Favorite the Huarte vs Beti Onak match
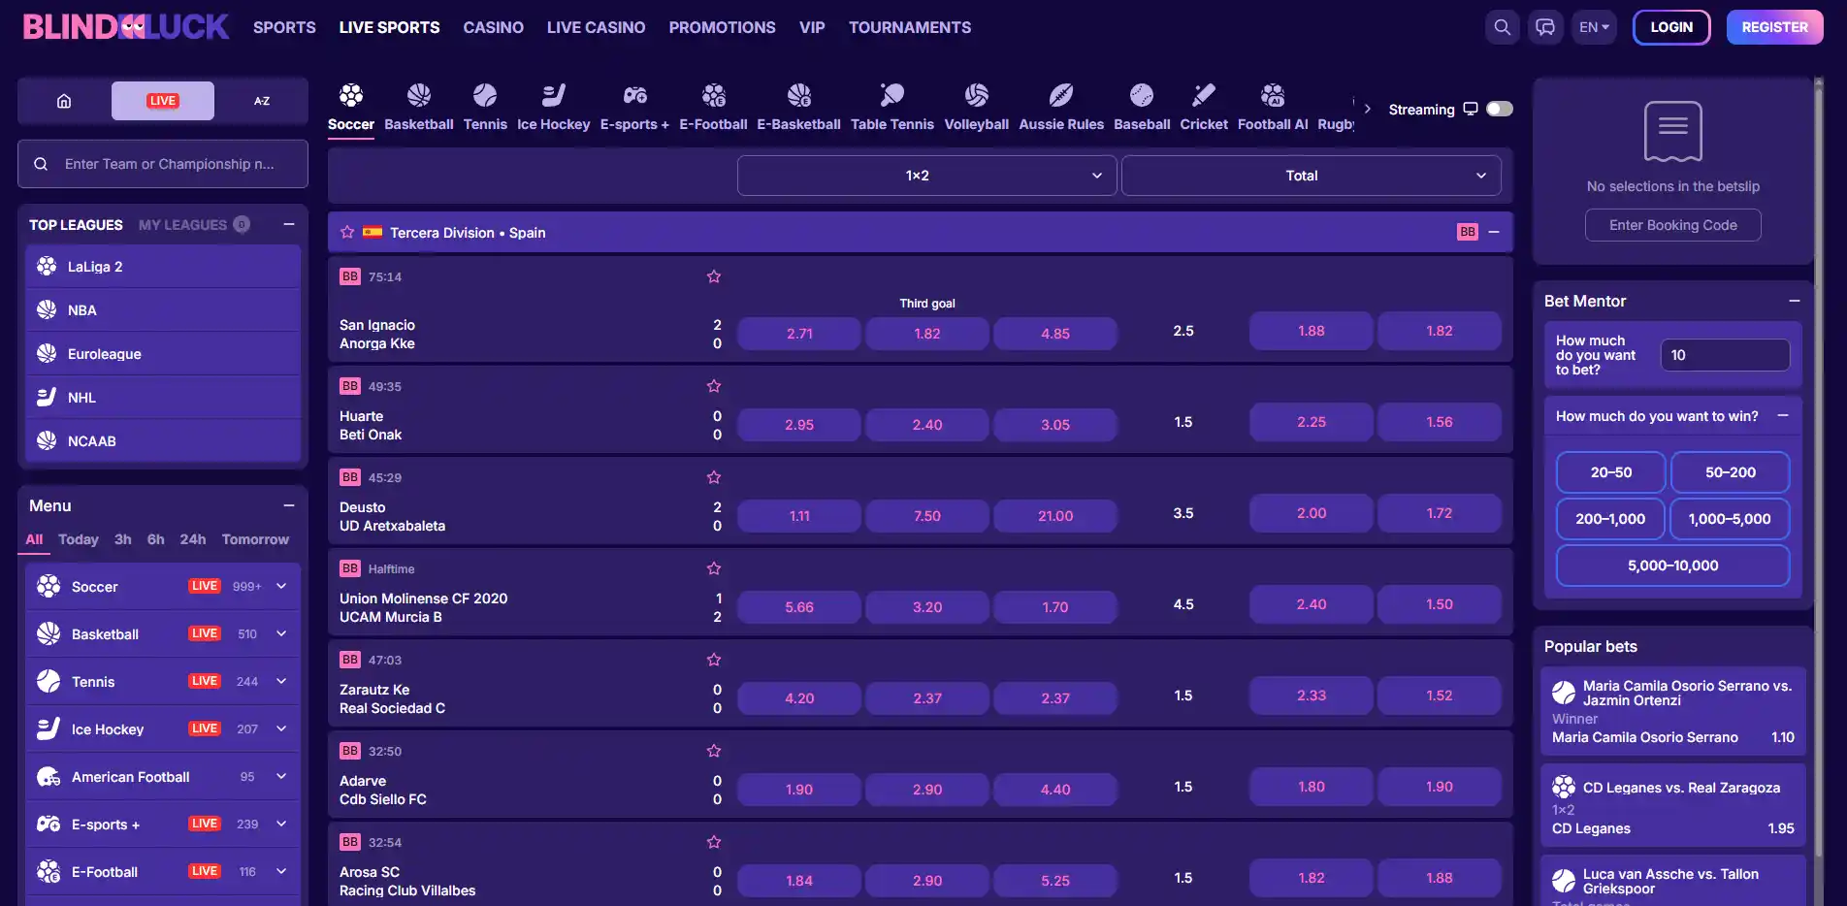This screenshot has height=906, width=1847. pos(714,386)
